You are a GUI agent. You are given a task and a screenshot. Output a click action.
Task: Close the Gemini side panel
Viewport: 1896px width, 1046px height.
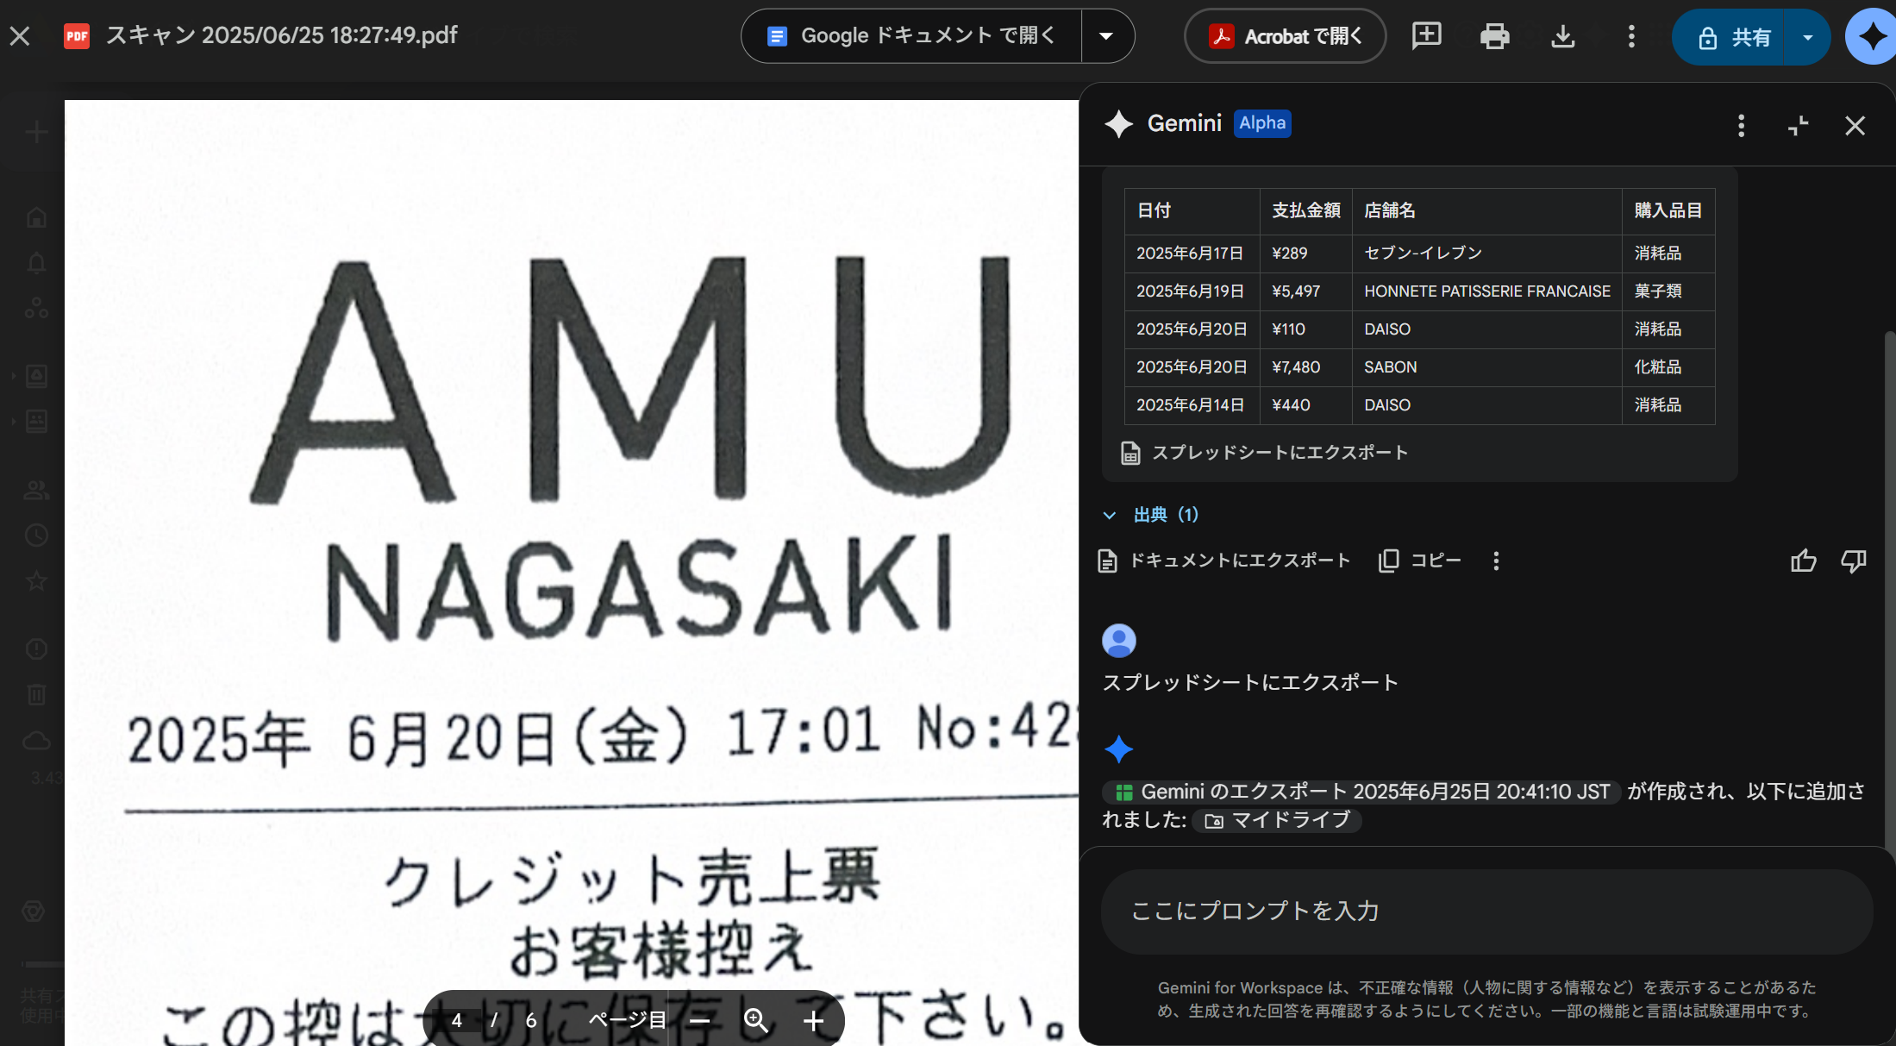[1855, 126]
